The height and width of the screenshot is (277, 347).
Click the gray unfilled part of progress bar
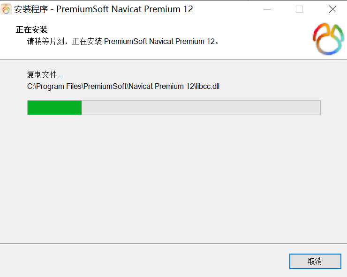[201, 108]
